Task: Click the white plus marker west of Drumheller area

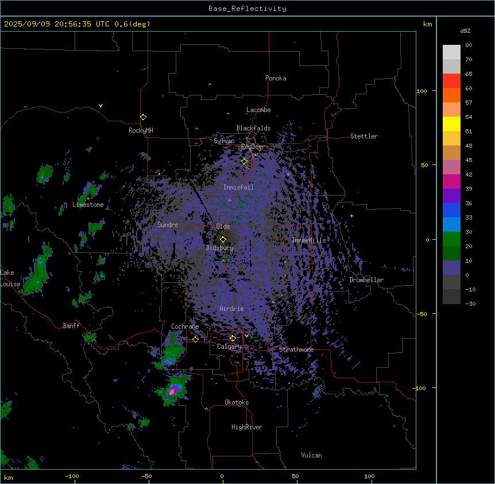Action: click(351, 216)
